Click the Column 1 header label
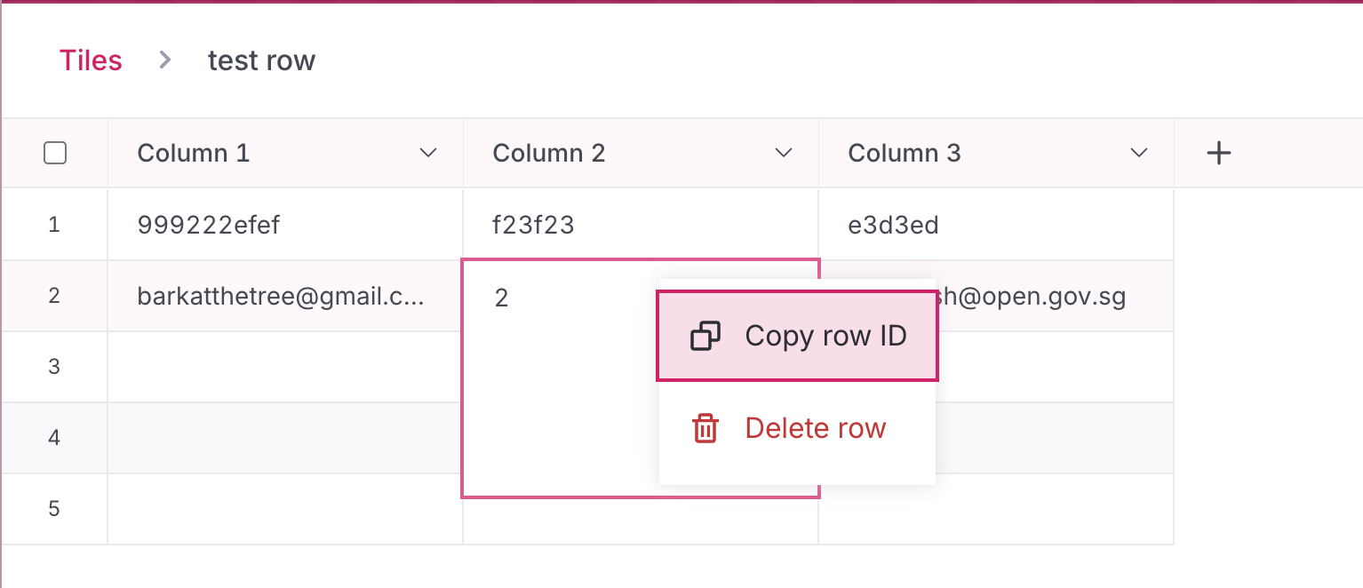This screenshot has width=1363, height=588. 194,154
